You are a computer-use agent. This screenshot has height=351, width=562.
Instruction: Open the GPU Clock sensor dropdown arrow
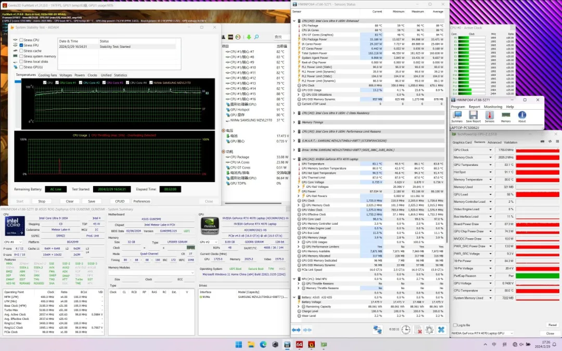tap(490, 150)
